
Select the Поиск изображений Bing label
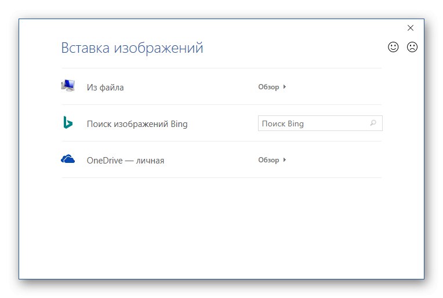click(137, 124)
